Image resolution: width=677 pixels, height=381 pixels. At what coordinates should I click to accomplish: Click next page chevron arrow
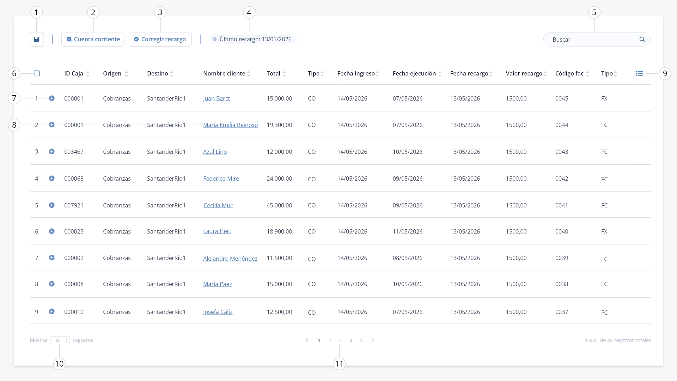(373, 340)
